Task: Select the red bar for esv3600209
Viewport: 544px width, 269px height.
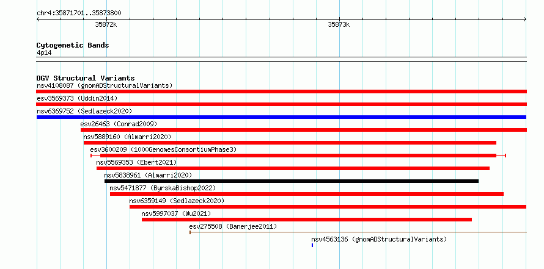Action: tap(298, 156)
